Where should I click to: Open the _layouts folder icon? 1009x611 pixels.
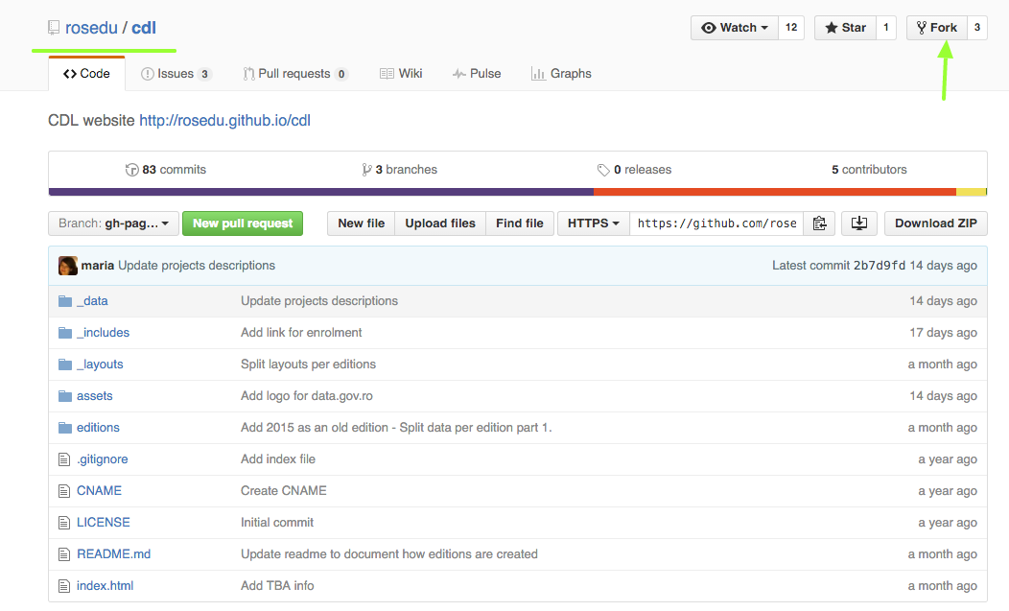65,364
